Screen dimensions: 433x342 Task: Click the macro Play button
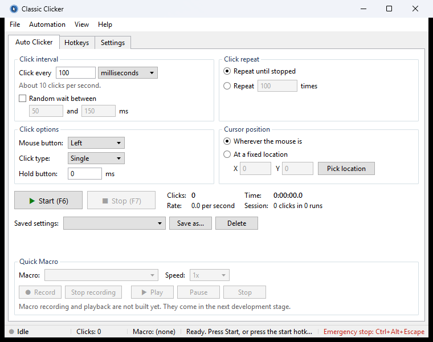tap(153, 292)
